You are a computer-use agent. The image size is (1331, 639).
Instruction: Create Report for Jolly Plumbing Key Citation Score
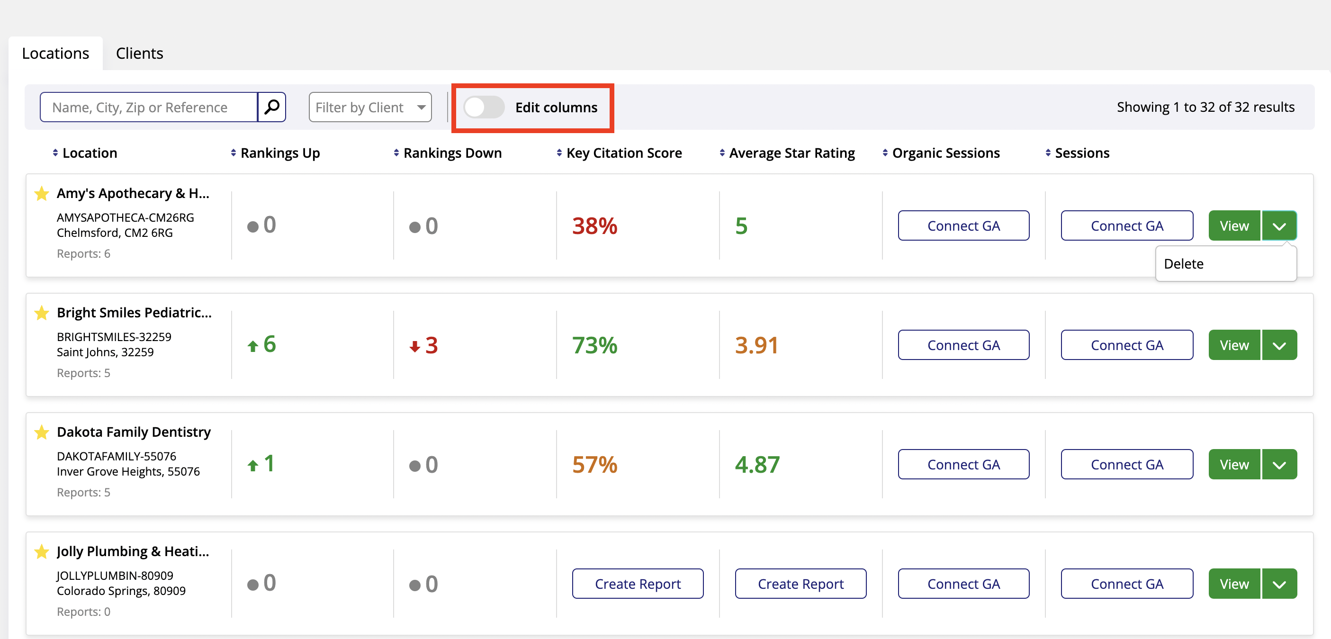pyautogui.click(x=638, y=584)
